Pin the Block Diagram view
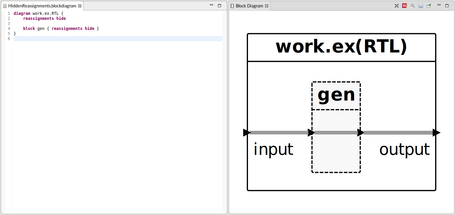The height and width of the screenshot is (215, 455). click(429, 6)
